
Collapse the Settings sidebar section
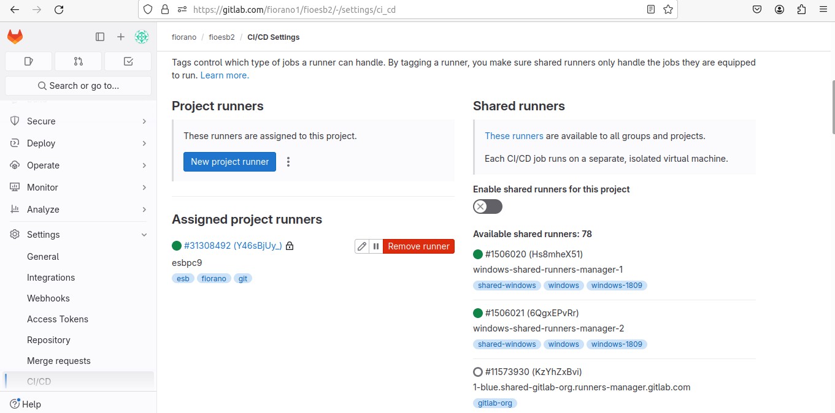point(78,235)
